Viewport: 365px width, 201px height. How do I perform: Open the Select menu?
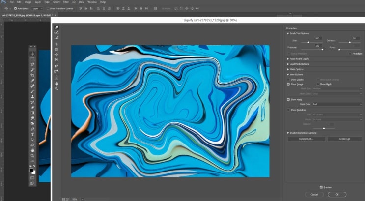[56, 2]
